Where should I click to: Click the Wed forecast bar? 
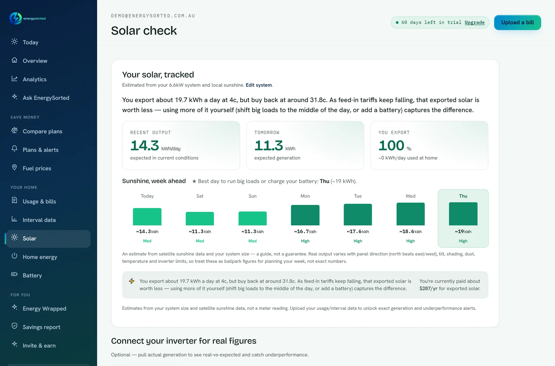point(411,214)
